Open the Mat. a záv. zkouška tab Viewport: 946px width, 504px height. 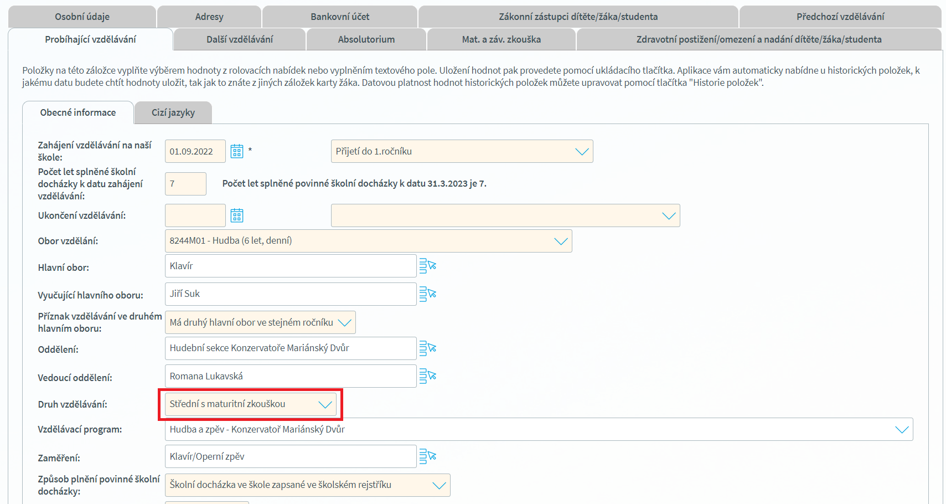pyautogui.click(x=502, y=39)
